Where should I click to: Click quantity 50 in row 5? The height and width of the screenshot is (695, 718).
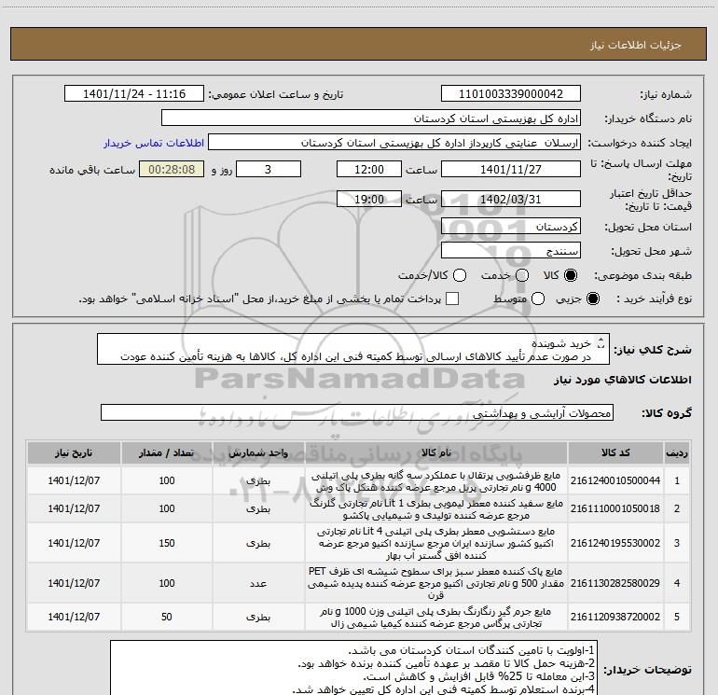pos(167,618)
